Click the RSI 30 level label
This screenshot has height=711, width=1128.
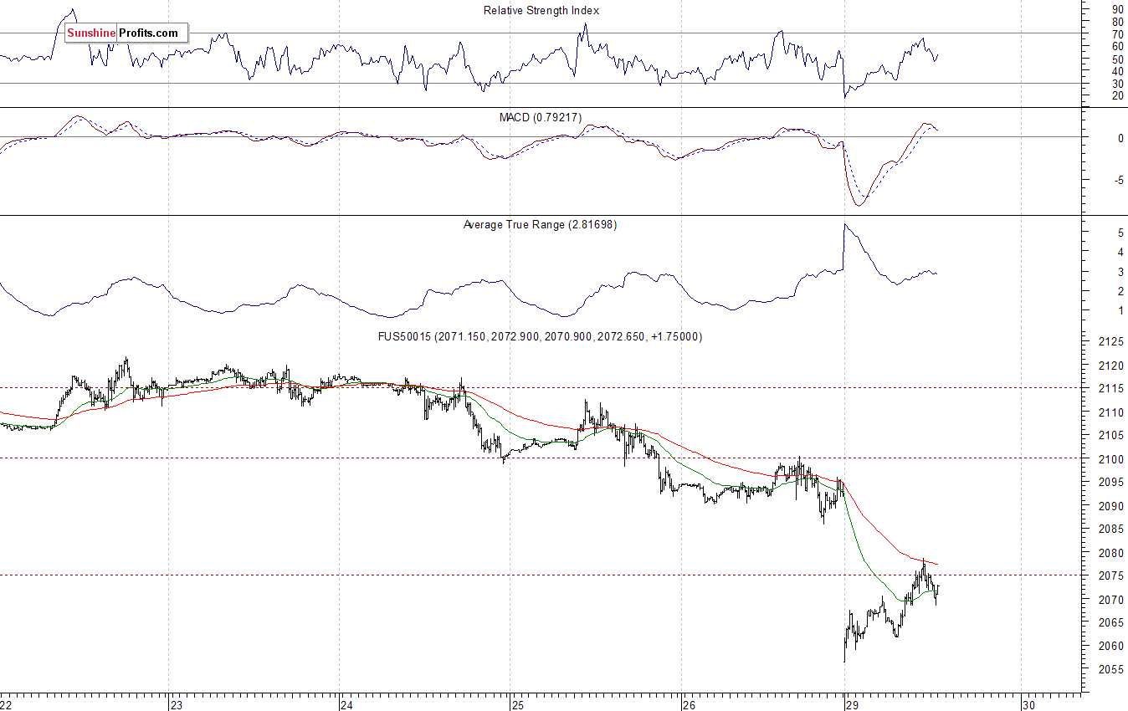click(1117, 84)
